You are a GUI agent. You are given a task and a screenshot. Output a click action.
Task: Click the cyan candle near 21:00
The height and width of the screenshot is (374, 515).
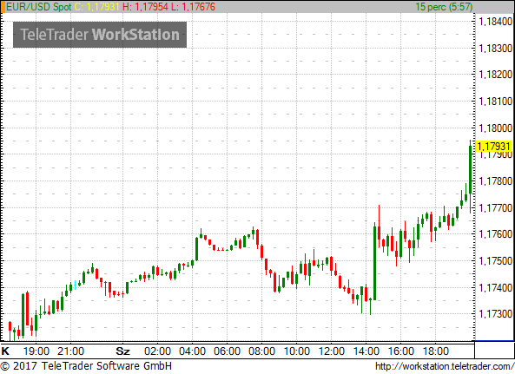76,285
